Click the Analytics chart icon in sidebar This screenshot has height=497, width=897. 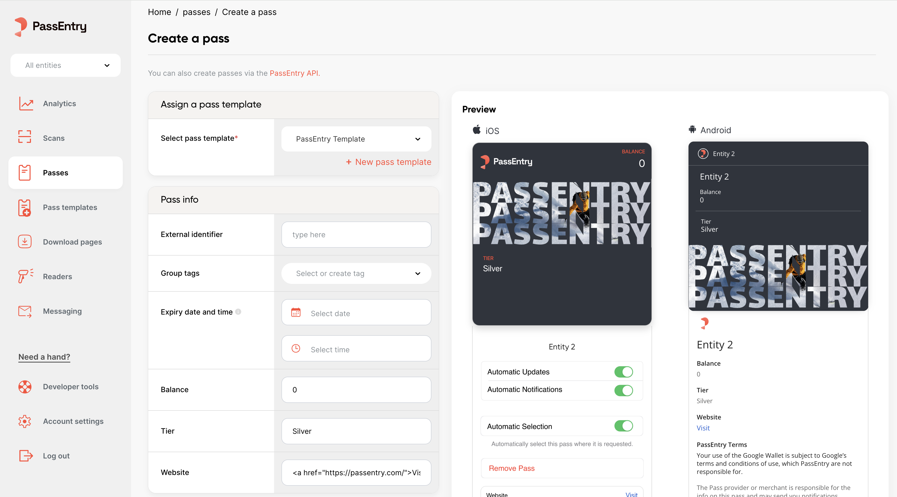coord(26,104)
